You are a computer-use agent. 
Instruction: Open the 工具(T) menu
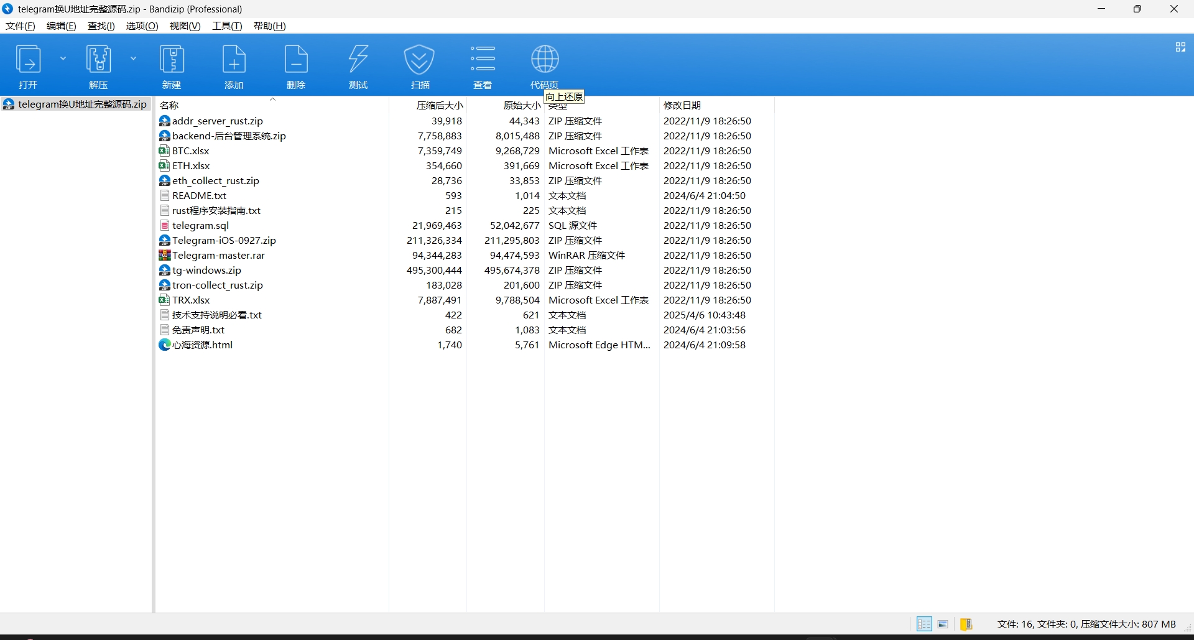coord(227,26)
